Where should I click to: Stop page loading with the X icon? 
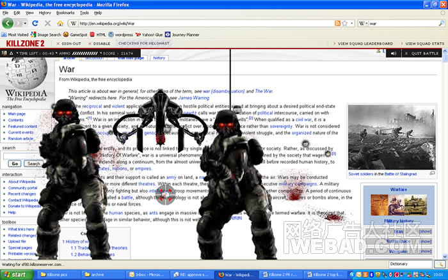(48, 24)
